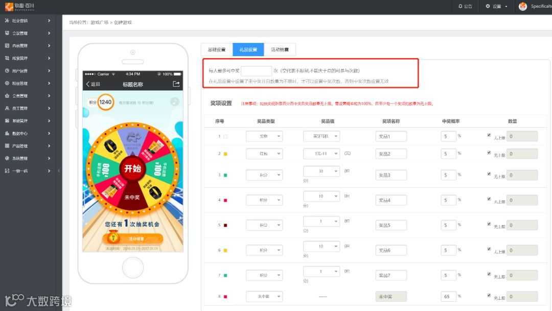This screenshot has width=552, height=311.
Task: Open prize type dropdown in row 1
Action: tap(264, 136)
